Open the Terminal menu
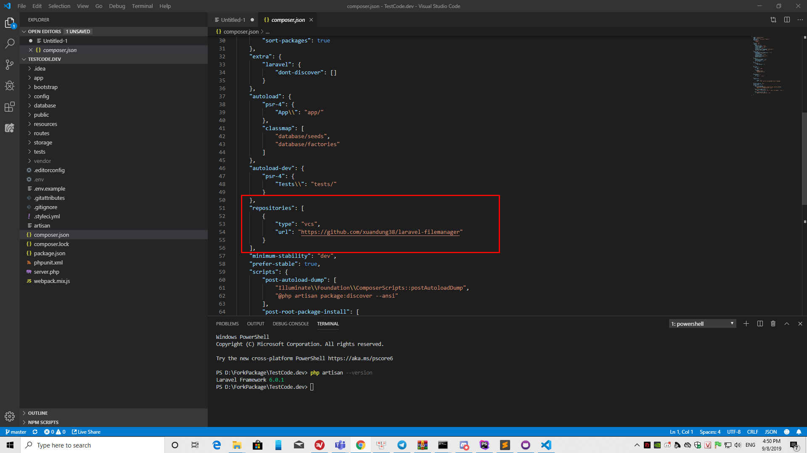 (x=142, y=6)
